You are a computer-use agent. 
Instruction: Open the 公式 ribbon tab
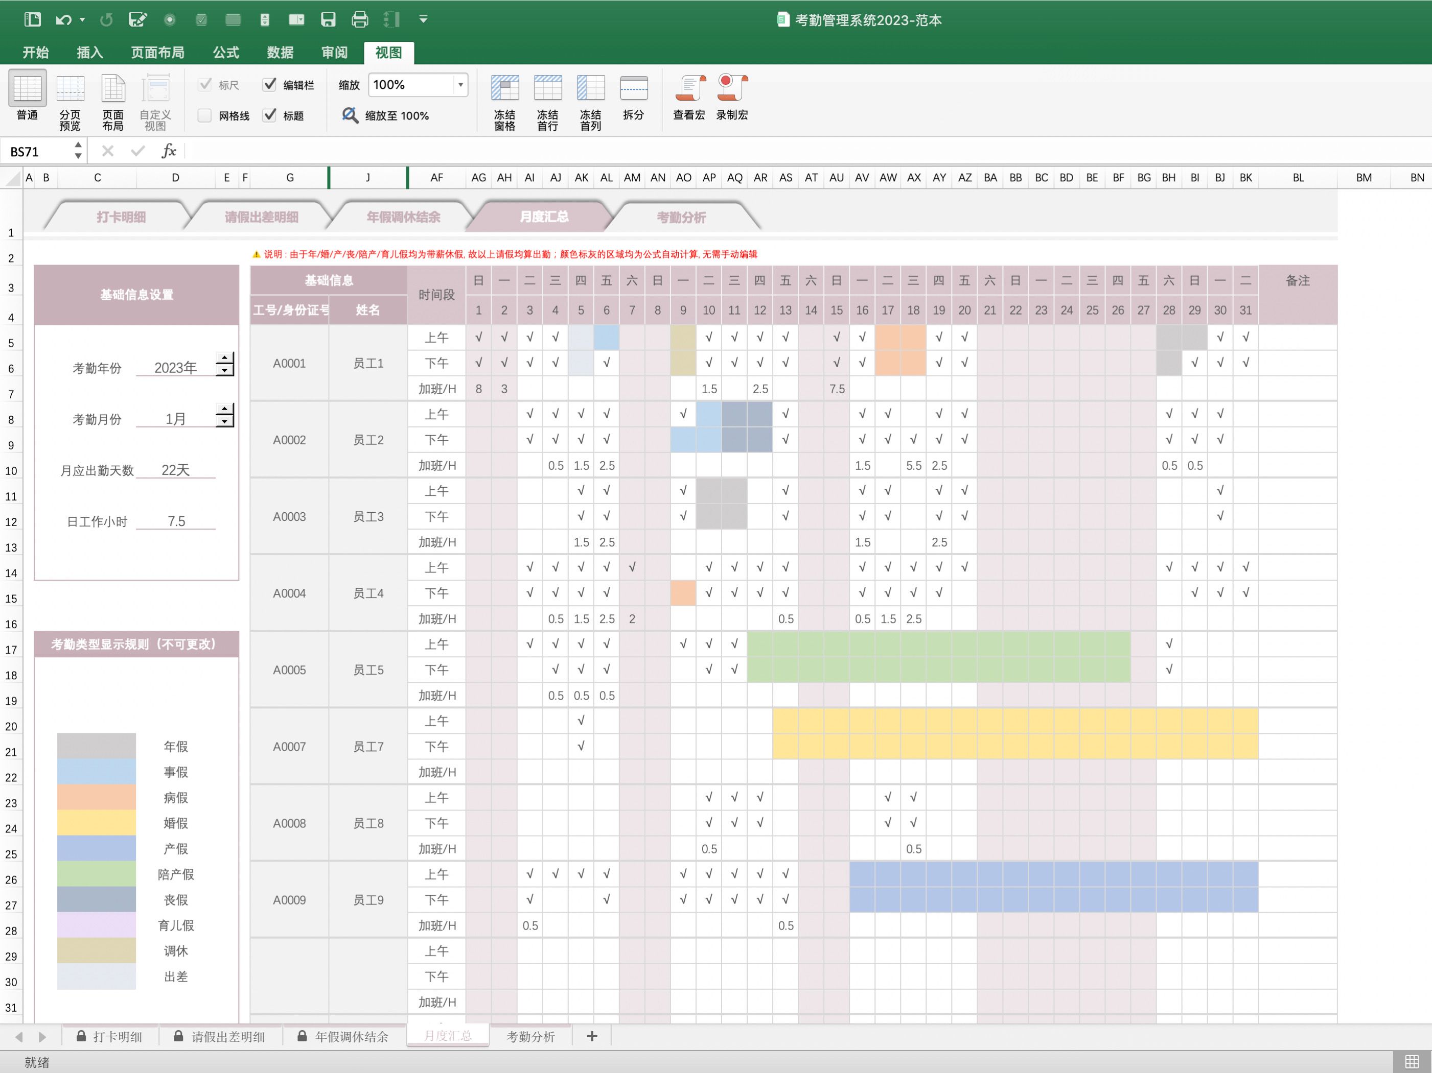click(226, 53)
